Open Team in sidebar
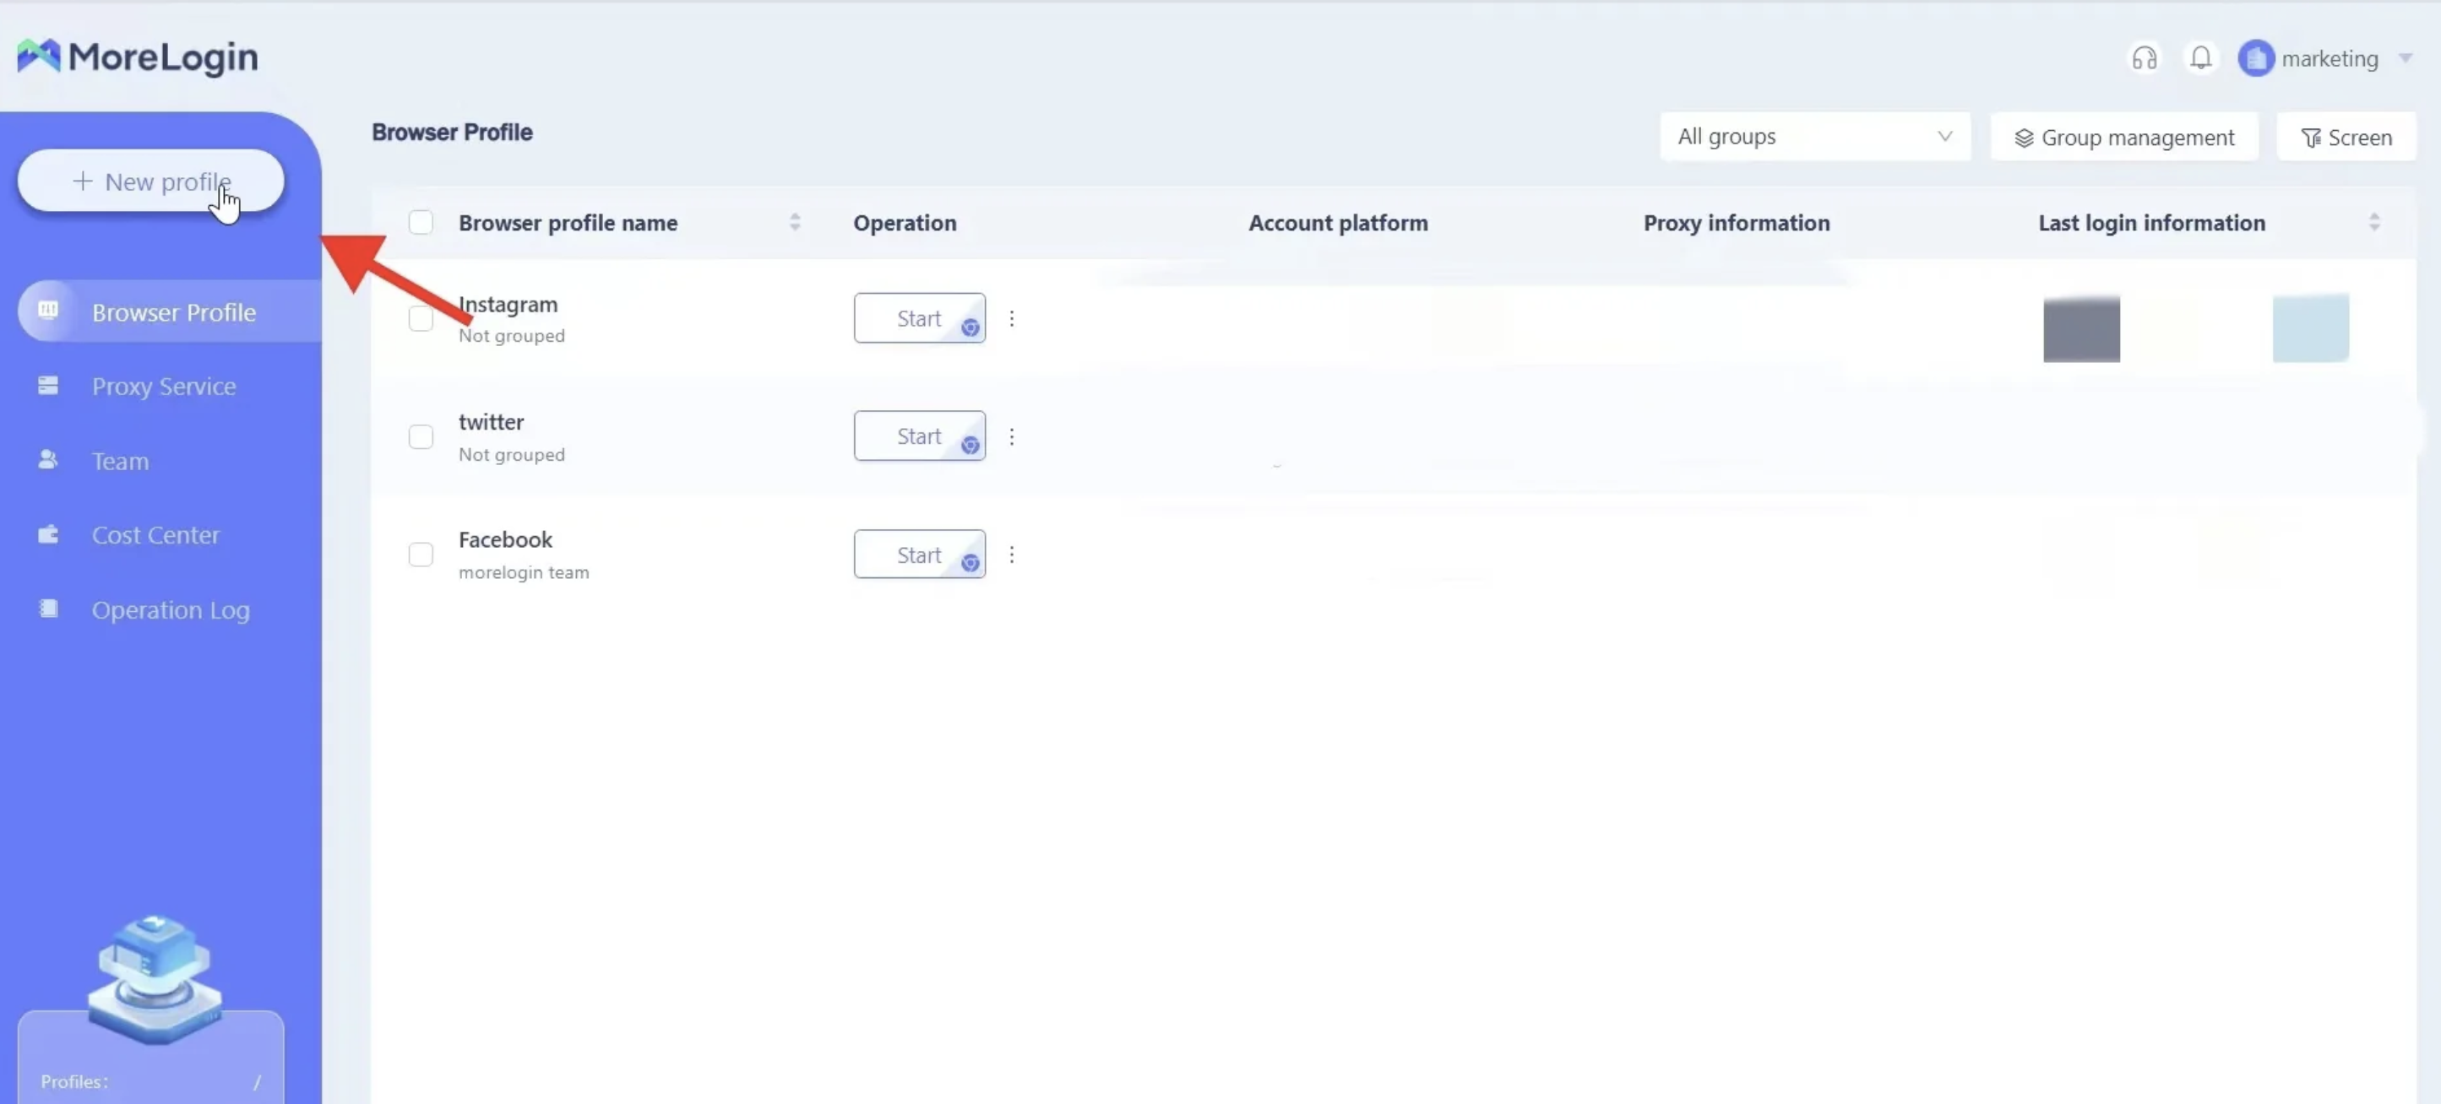 [x=120, y=460]
